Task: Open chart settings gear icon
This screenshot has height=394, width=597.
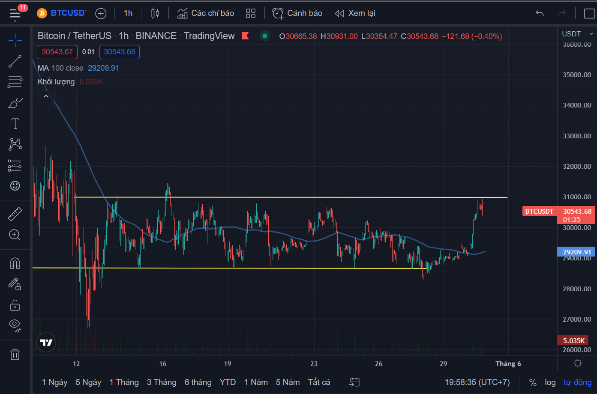Action: pos(578,363)
